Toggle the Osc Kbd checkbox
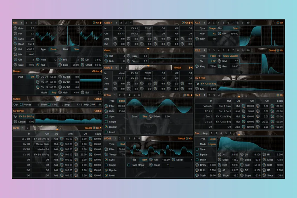The height and width of the screenshot is (198, 297). [x=38, y=65]
